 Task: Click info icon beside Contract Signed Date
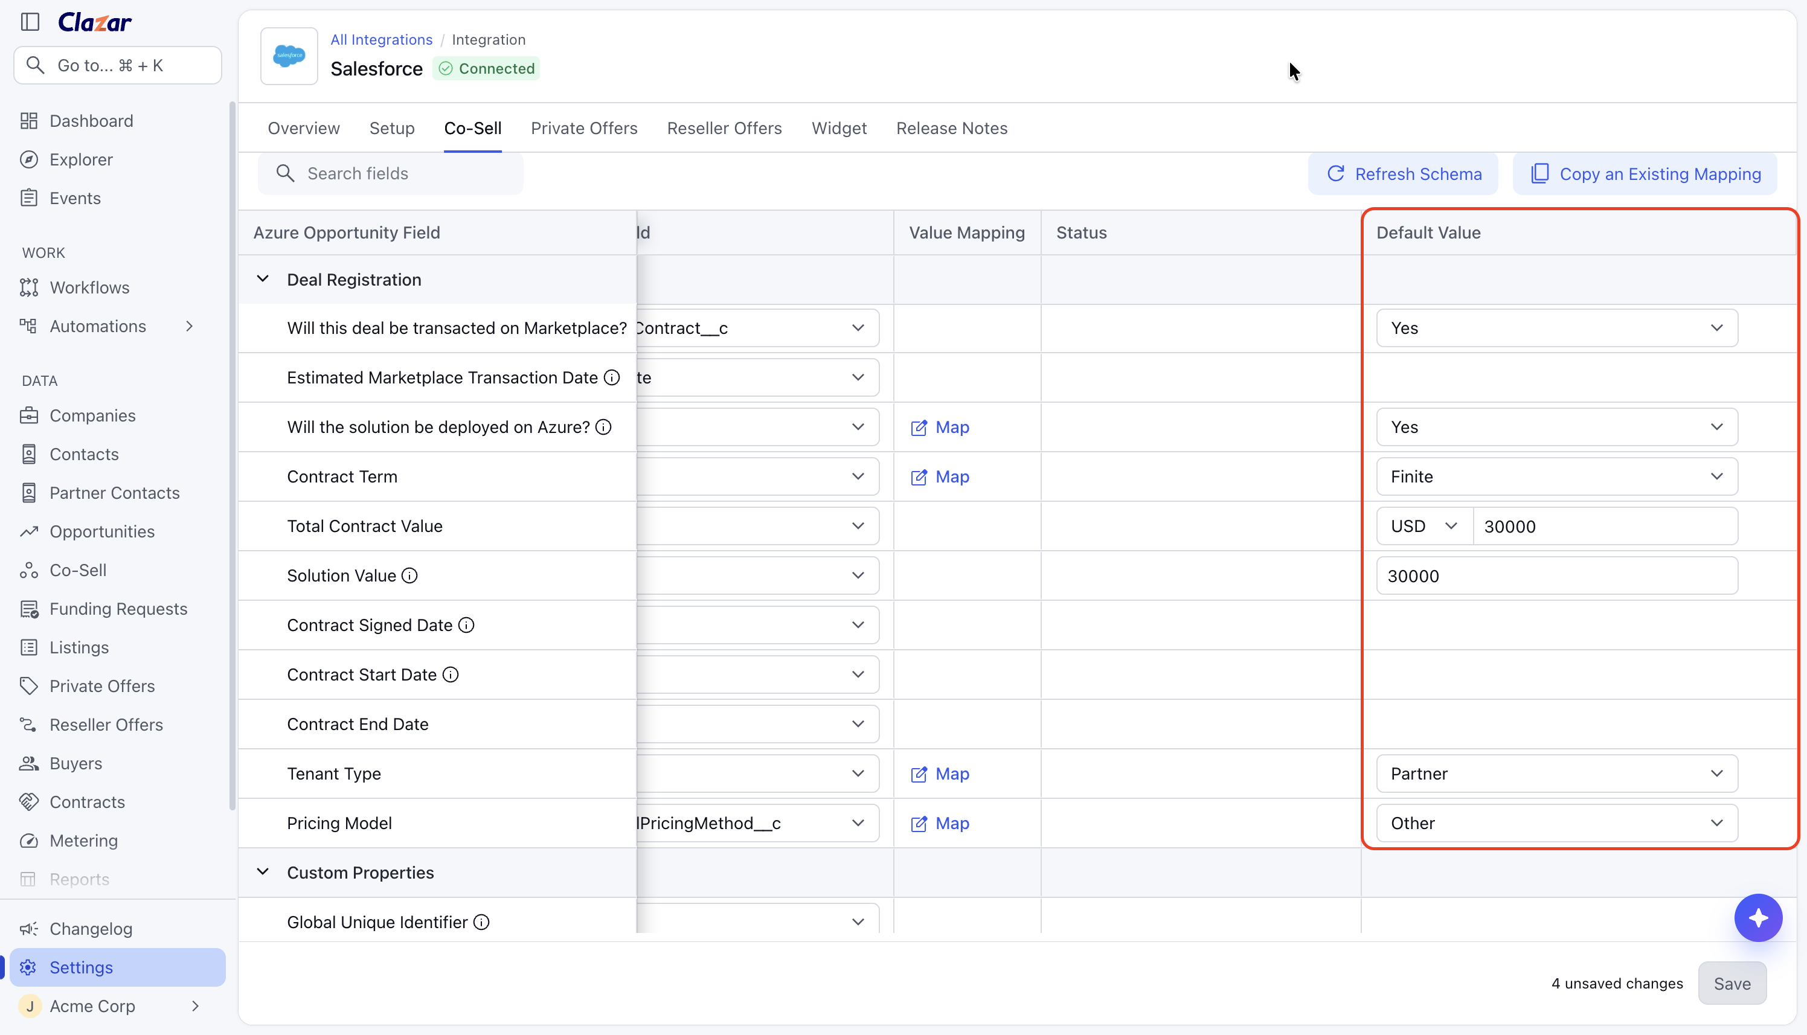466,626
